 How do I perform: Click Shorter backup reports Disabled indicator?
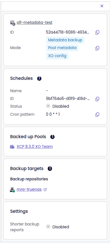[x=57, y=227]
